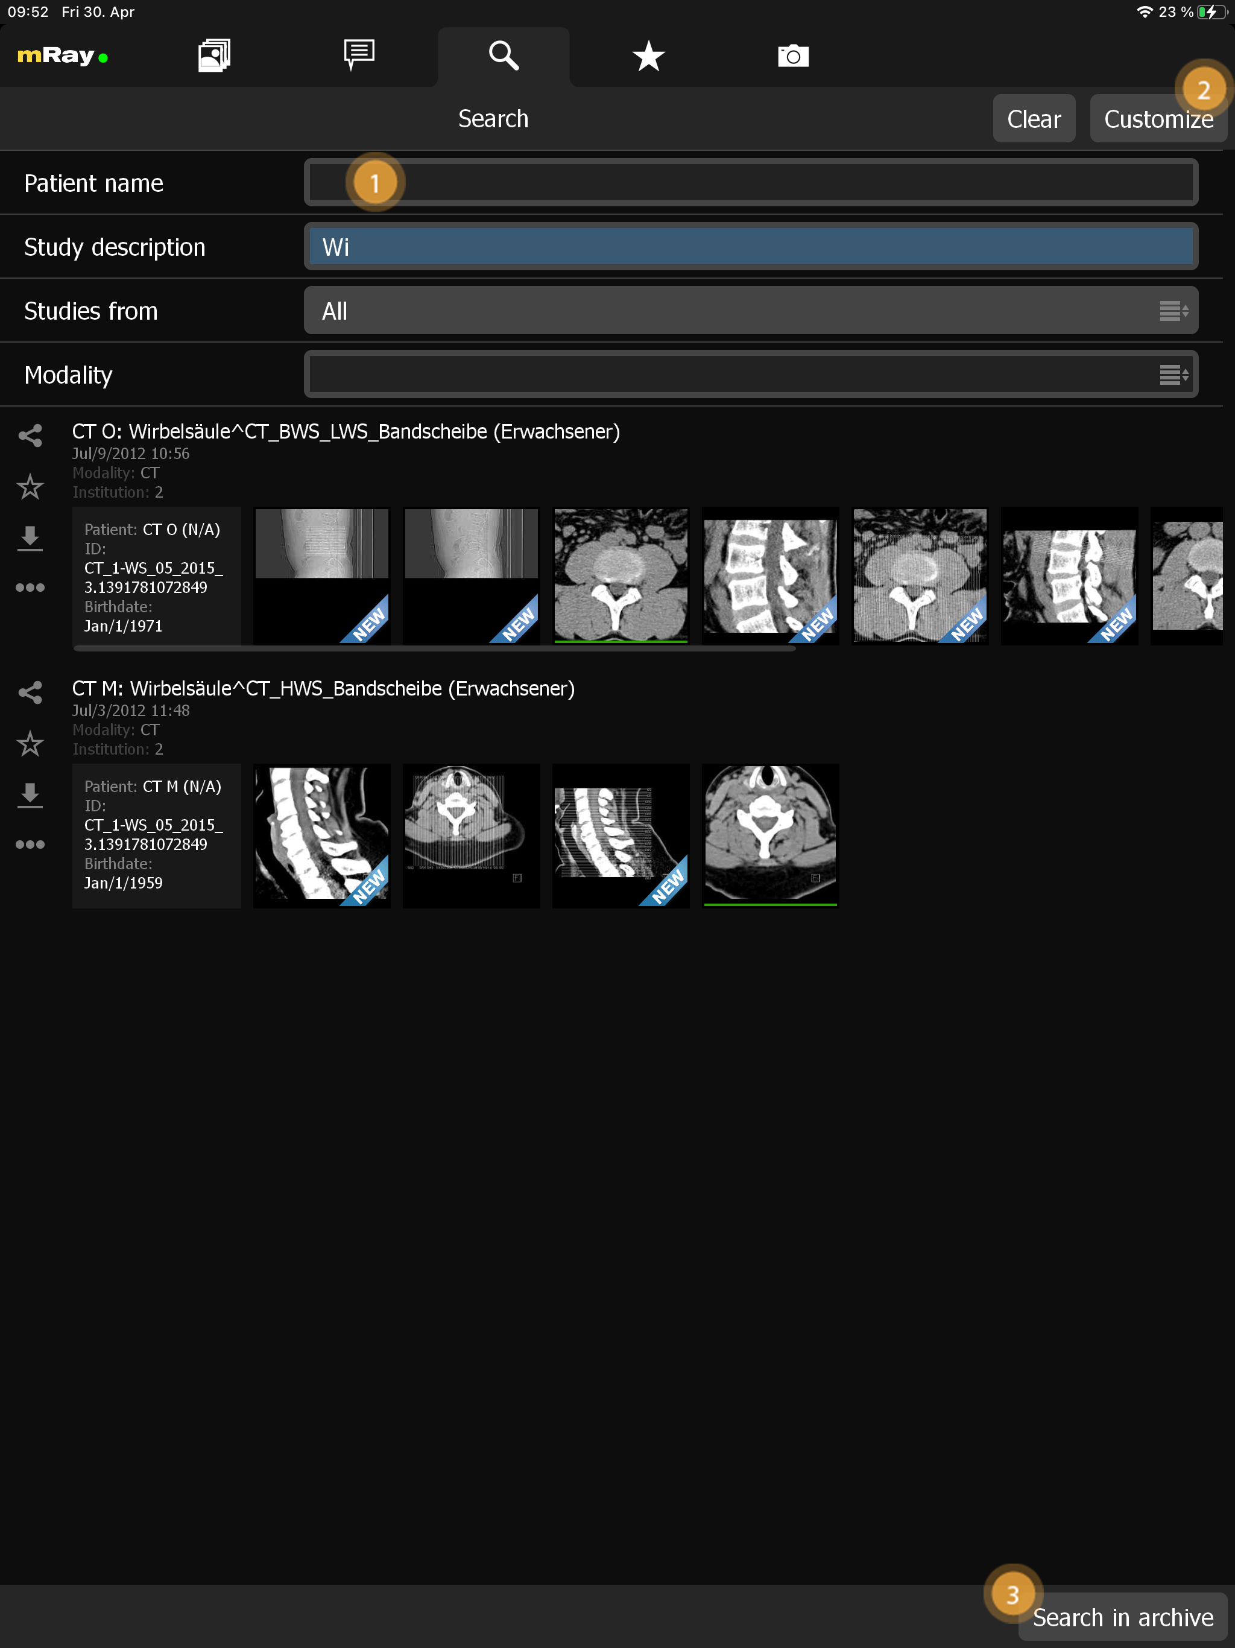Open first axial spine thumbnail of CT O
Screen dimensions: 1235x1648
click(x=621, y=575)
